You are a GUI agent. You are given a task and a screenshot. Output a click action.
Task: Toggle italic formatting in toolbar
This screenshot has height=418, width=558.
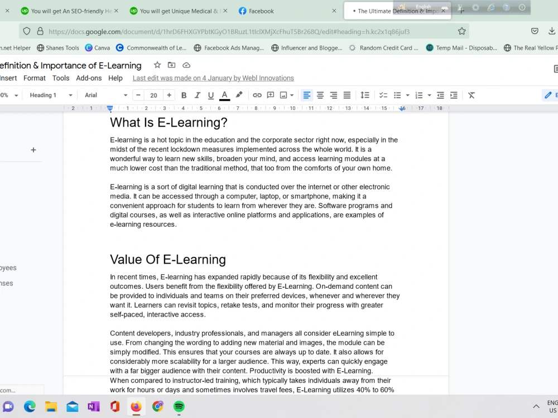[x=197, y=95]
